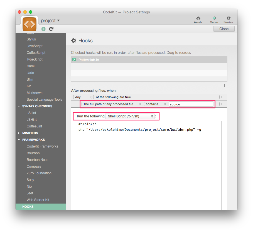Open the Assets cloud download icon
The height and width of the screenshot is (232, 253).
click(198, 20)
